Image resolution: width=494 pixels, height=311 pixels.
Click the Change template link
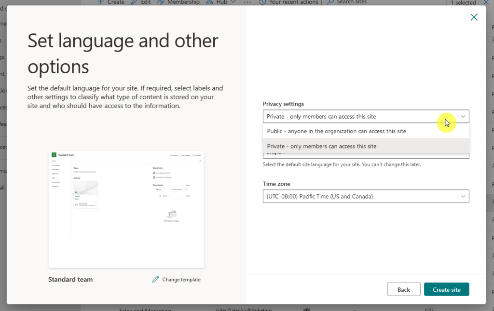click(x=181, y=280)
